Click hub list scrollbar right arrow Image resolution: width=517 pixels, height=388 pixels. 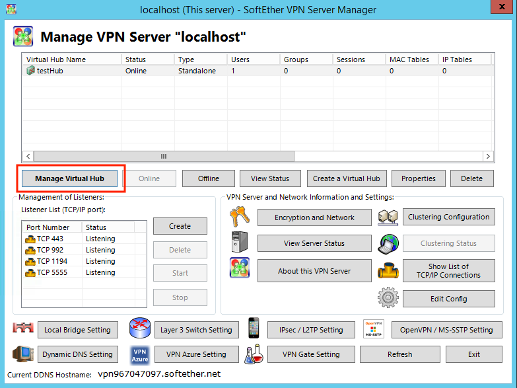(x=488, y=156)
